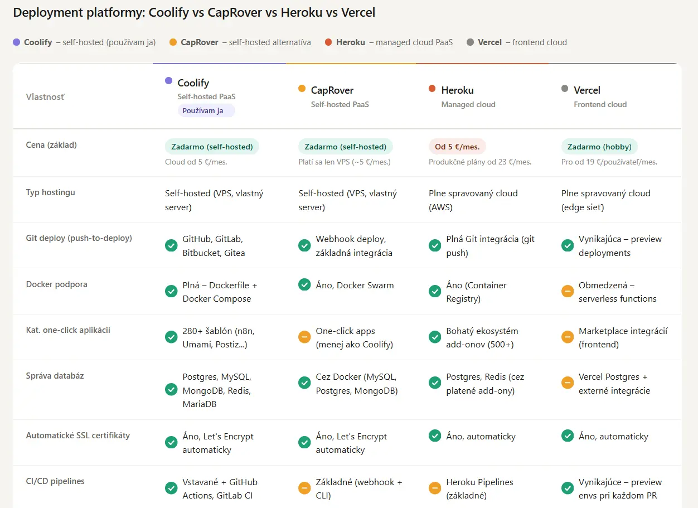Click the CapRover legend entry at top

click(x=199, y=42)
